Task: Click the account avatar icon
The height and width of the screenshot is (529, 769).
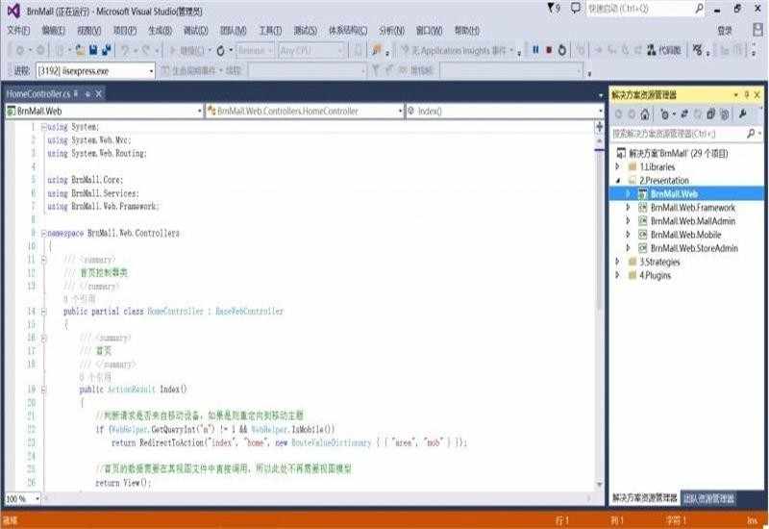Action: pyautogui.click(x=757, y=31)
